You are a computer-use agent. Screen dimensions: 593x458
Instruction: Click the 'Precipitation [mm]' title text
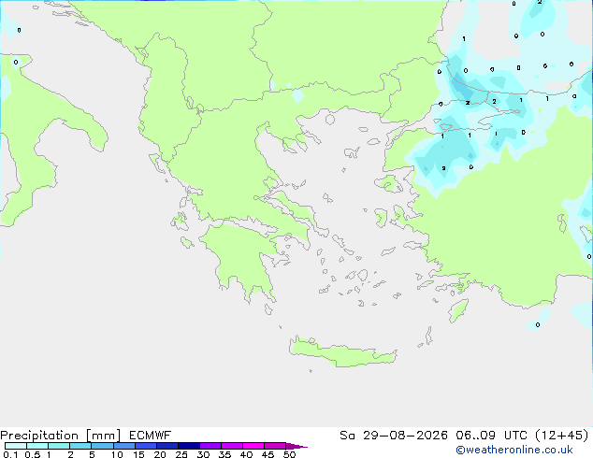61,436
